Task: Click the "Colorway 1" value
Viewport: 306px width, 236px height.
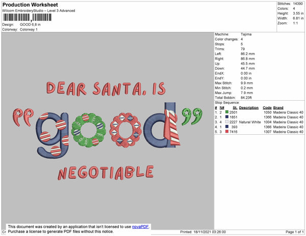Action: click(x=29, y=29)
